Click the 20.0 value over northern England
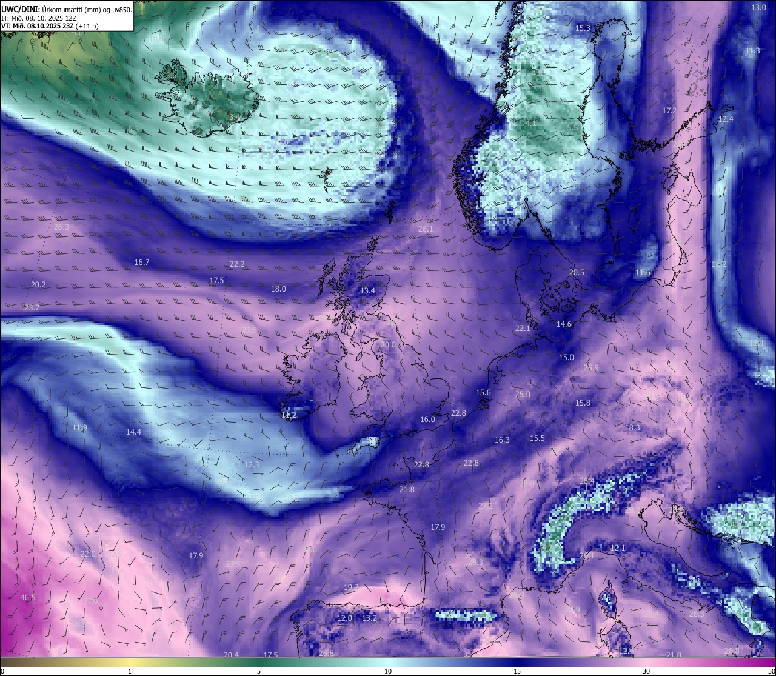 [388, 345]
